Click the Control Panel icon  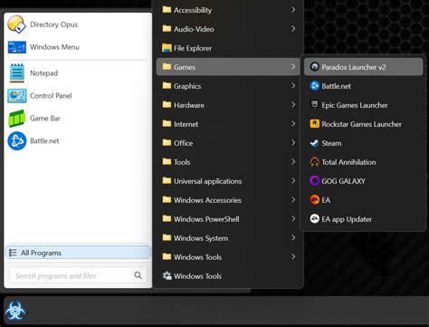tap(17, 96)
